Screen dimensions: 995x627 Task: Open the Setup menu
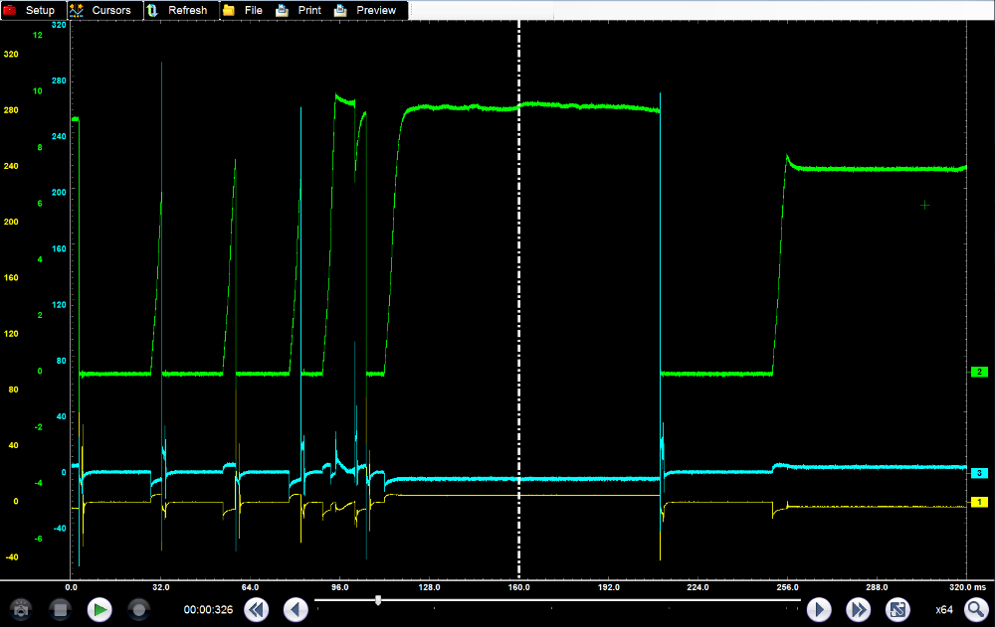[32, 10]
